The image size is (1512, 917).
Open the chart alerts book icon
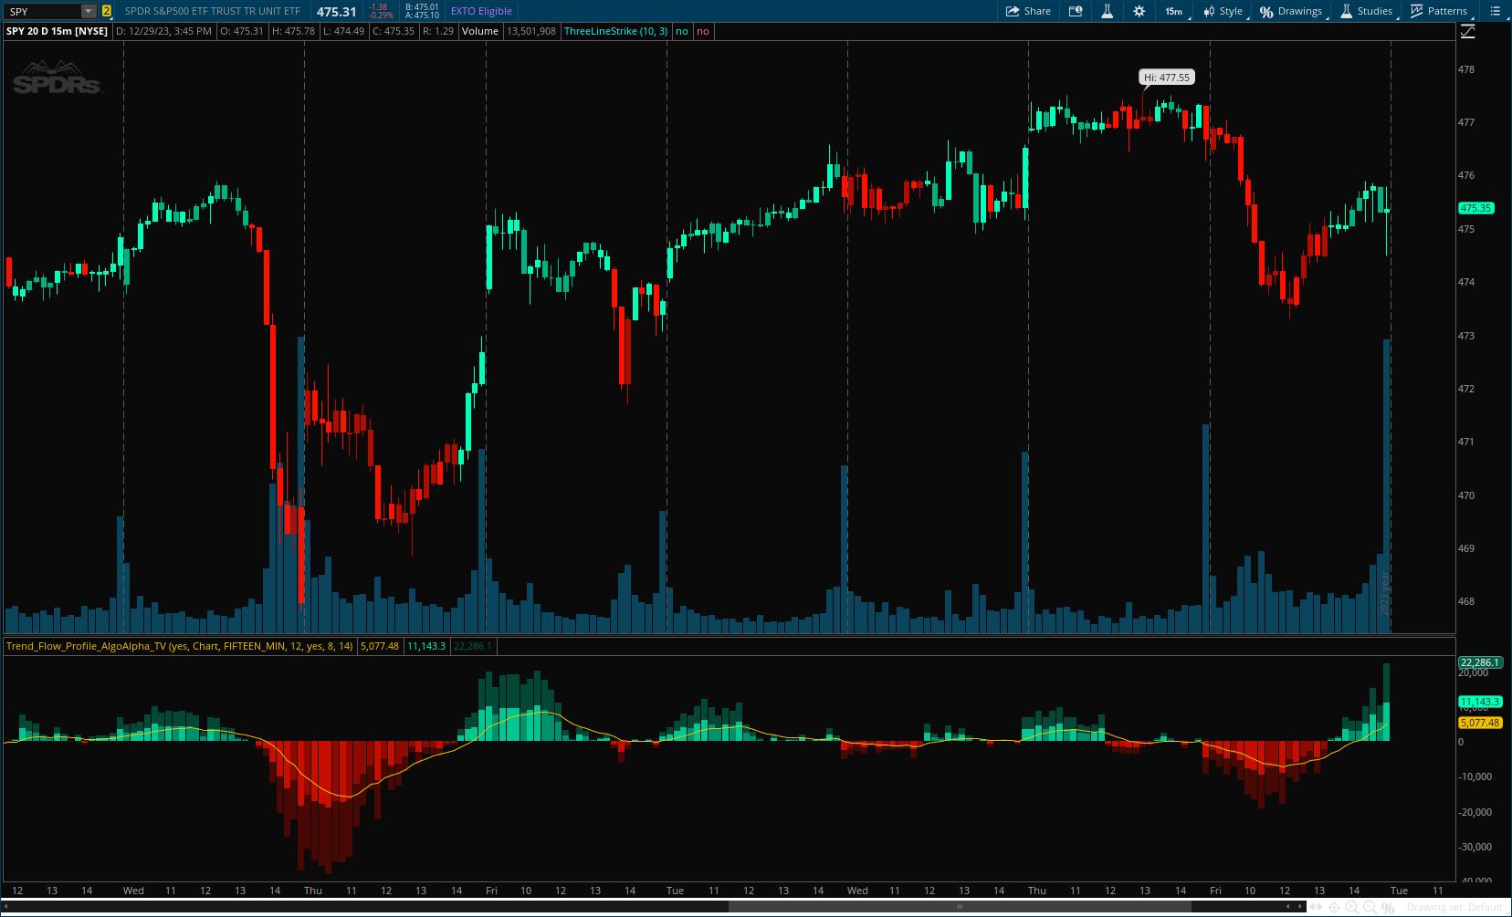pos(1076,11)
